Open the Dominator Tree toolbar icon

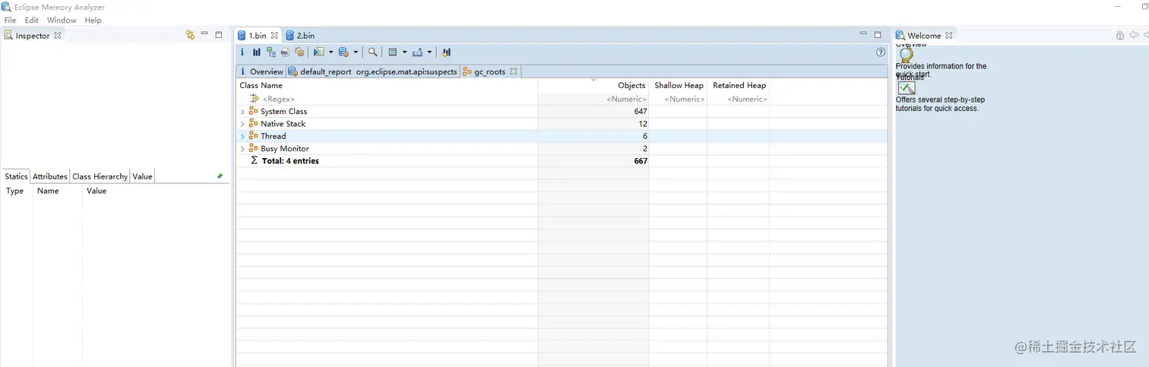pyautogui.click(x=271, y=52)
